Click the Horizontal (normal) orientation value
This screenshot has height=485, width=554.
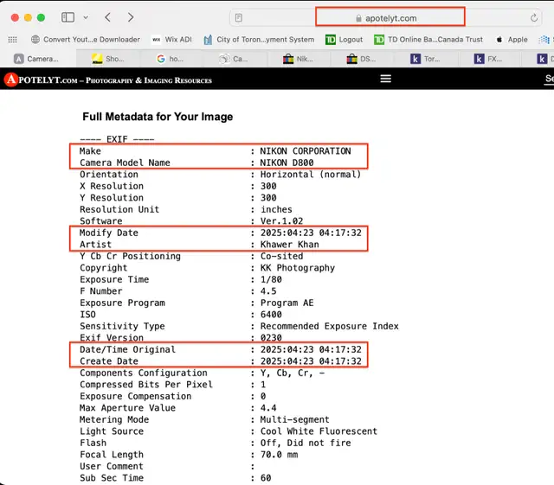tap(311, 175)
